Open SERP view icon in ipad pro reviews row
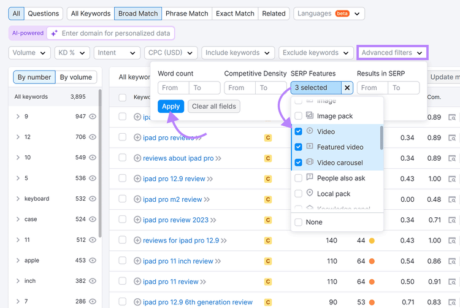This screenshot has height=308, width=460. [452, 137]
